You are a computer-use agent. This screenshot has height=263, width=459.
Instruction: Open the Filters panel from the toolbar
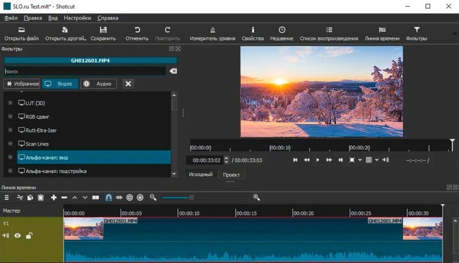coord(416,34)
